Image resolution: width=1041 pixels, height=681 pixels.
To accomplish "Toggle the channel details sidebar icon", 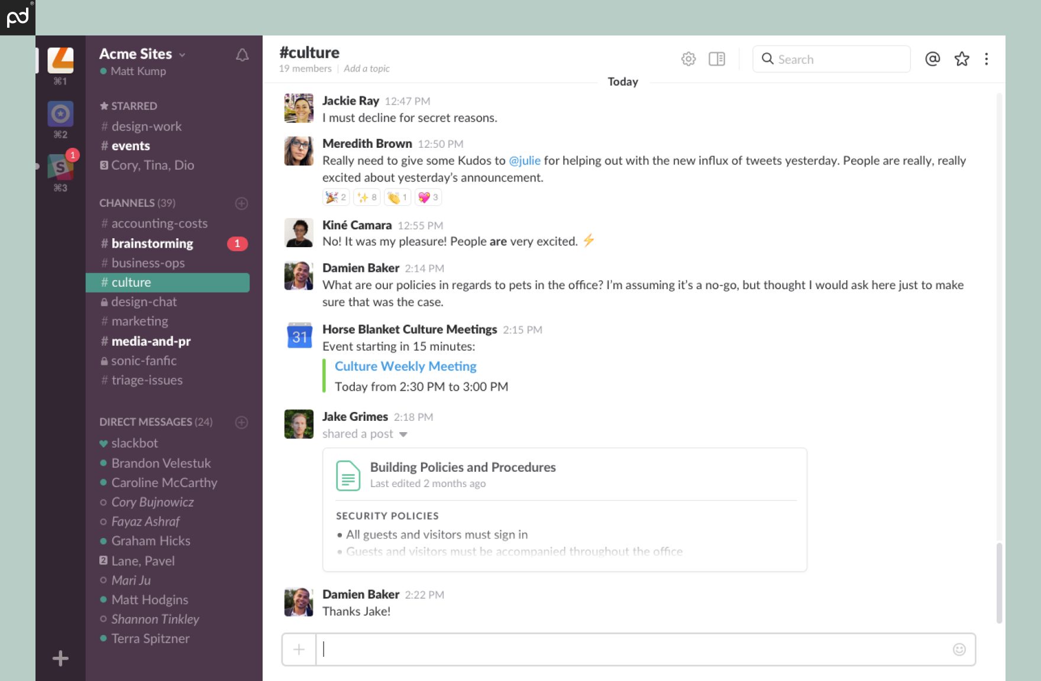I will click(x=717, y=59).
